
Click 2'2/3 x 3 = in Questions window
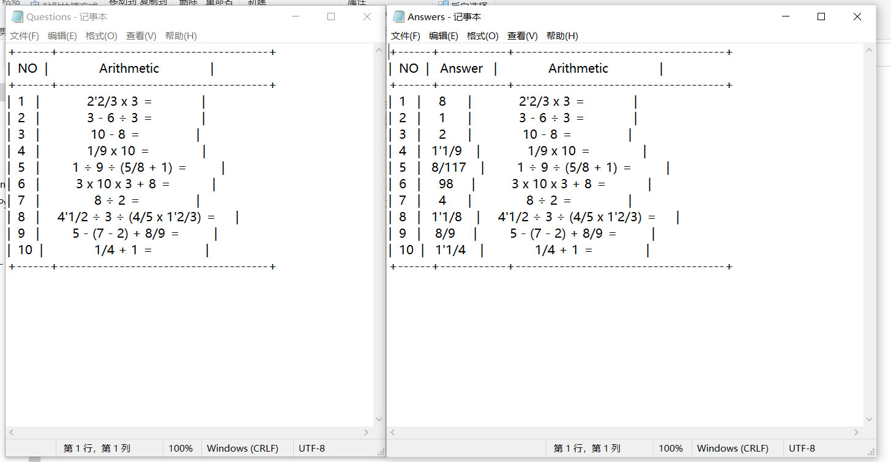(x=119, y=101)
